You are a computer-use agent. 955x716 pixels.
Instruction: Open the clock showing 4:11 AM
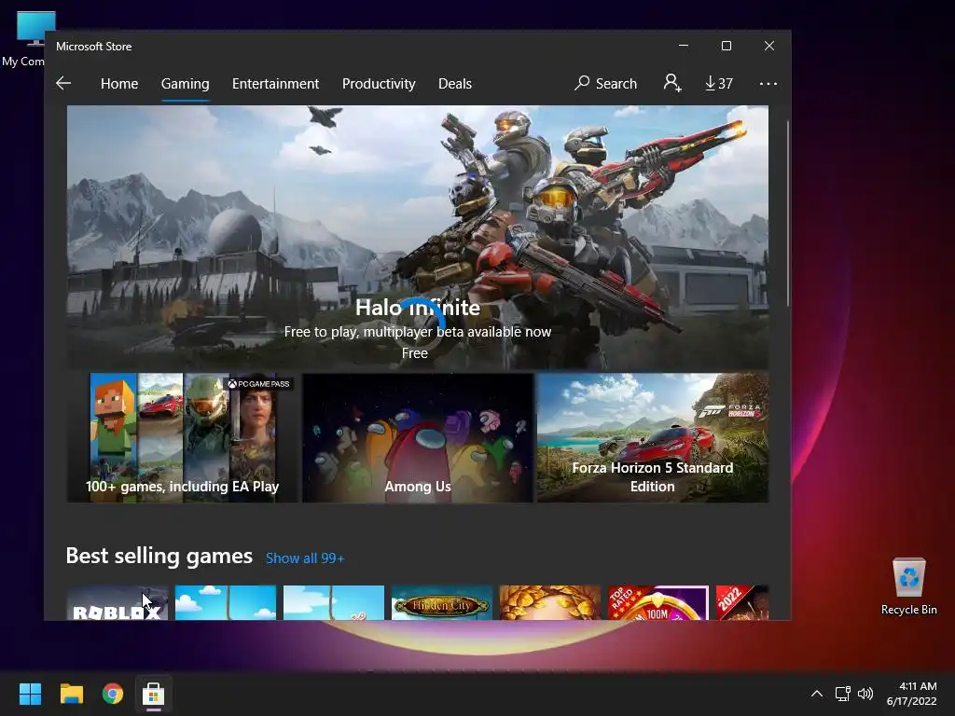912,694
